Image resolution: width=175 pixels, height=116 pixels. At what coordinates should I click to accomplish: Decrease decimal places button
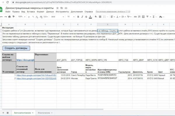[37, 17]
